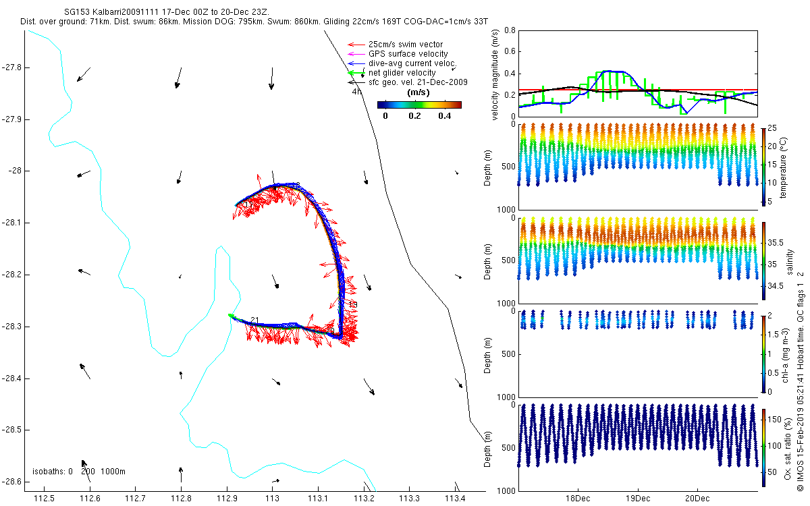Click the 113.1 longitude tick label

click(x=318, y=499)
